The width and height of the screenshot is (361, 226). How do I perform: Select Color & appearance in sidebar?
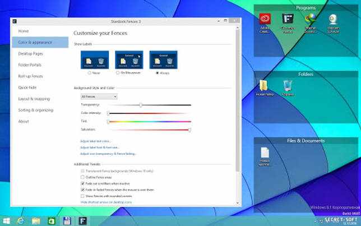click(40, 43)
